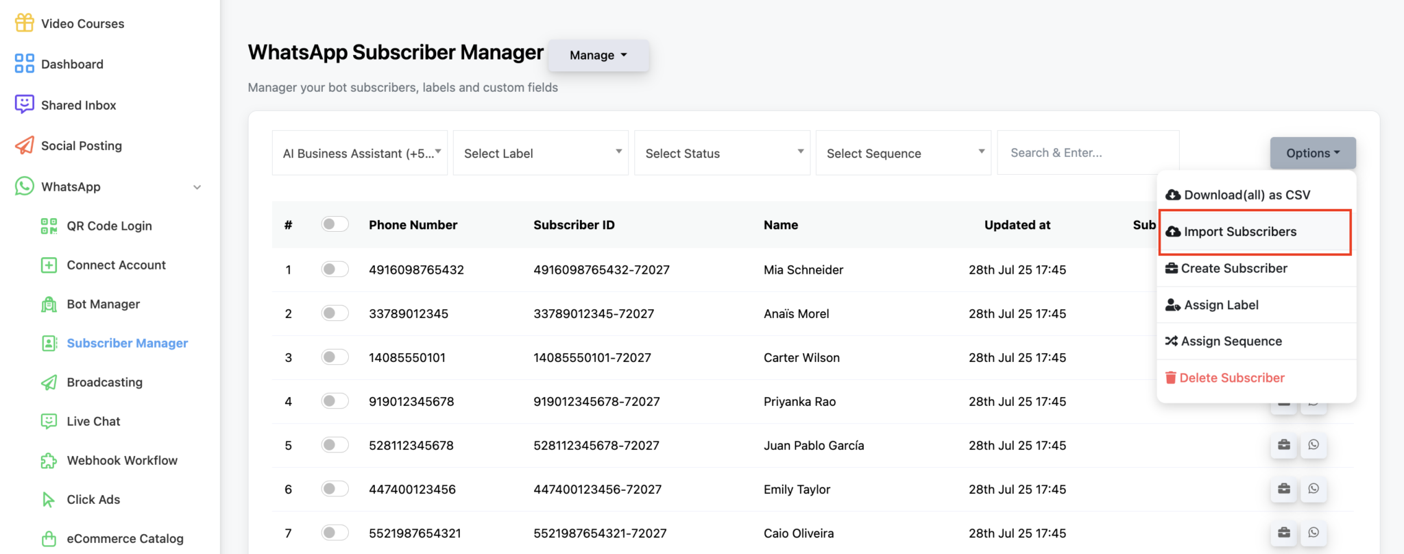This screenshot has height=554, width=1404.
Task: Open the Select Status dropdown
Action: point(723,153)
